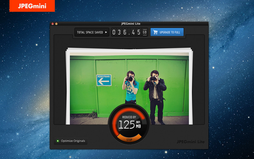Click the arrow beside Total Space Saved
Image resolution: width=254 pixels, height=159 pixels.
(106, 32)
